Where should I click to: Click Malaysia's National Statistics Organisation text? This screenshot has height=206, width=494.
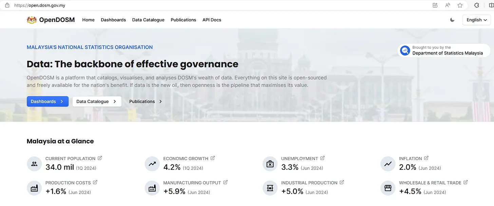point(90,47)
